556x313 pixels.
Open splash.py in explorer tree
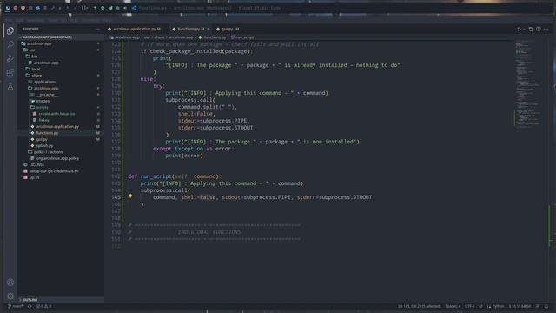[x=62, y=146]
